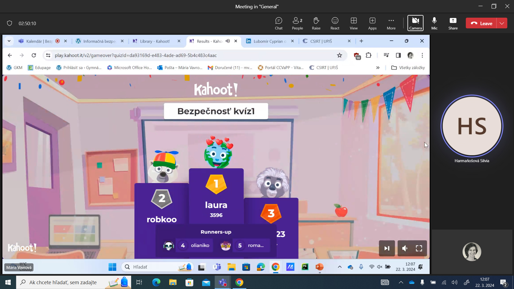Open the View layout options
This screenshot has height=289, width=514.
[x=353, y=23]
